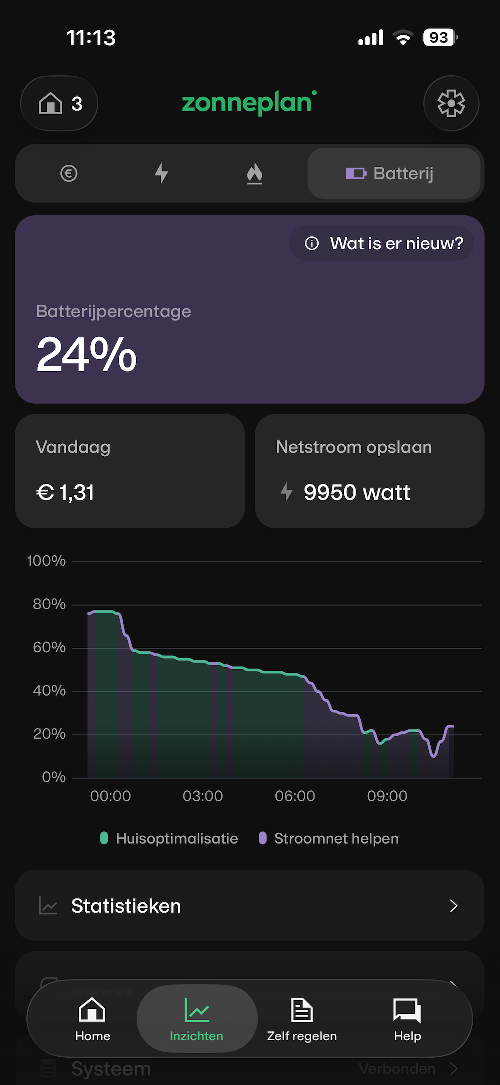Toggle the Stroomnet helpen legend item
500x1085 pixels.
(329, 838)
